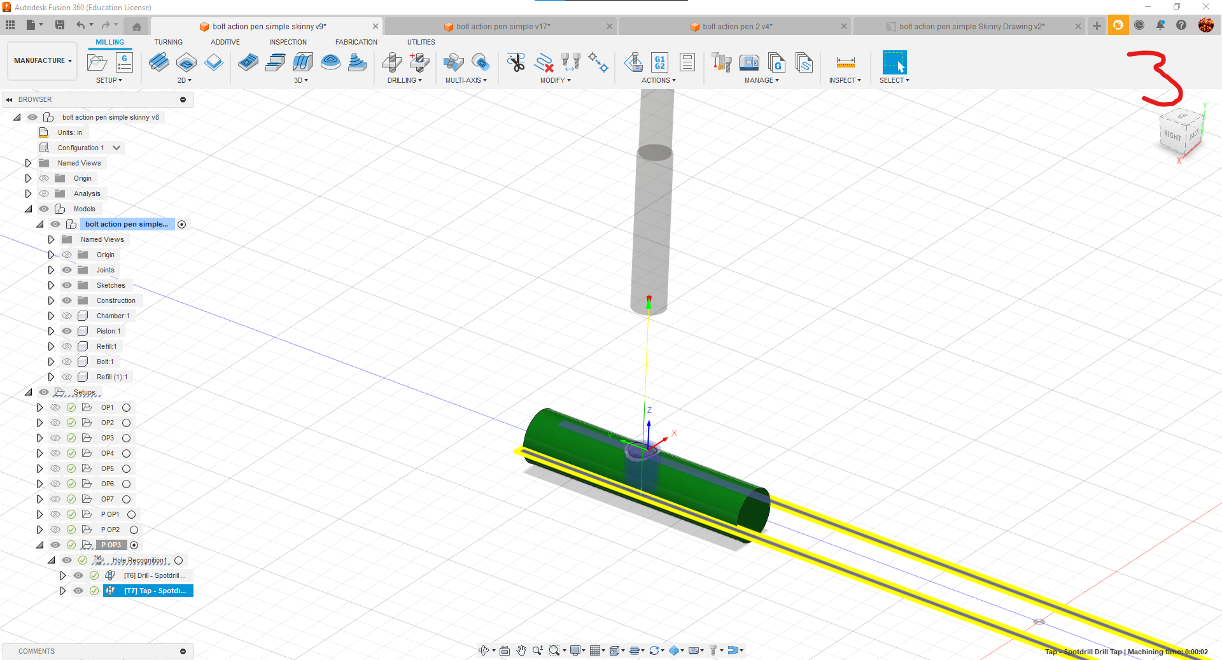This screenshot has height=660, width=1222.
Task: Open the Tool Library icon under Manage
Action: point(721,62)
